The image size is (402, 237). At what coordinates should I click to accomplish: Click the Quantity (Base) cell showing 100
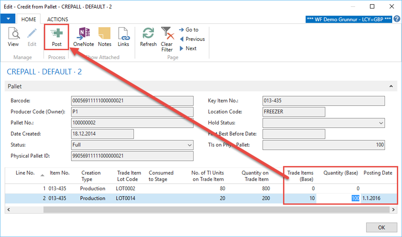339,198
